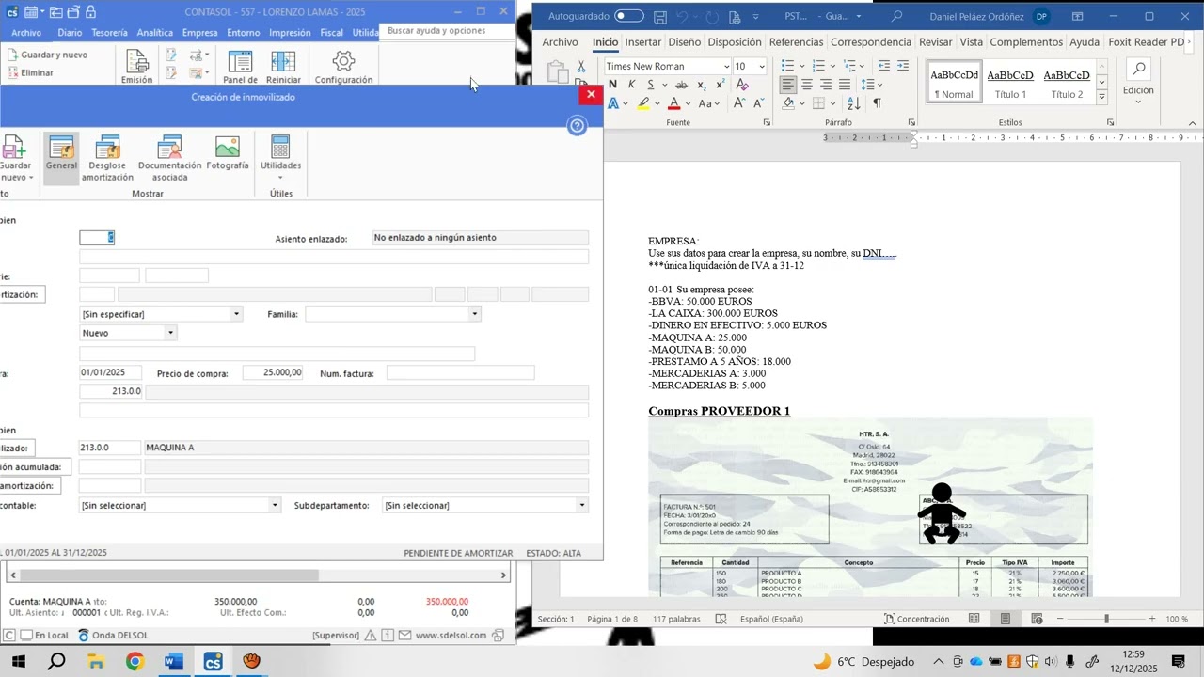This screenshot has height=677, width=1204.
Task: Open text highlight color in Word
Action: coord(644,103)
